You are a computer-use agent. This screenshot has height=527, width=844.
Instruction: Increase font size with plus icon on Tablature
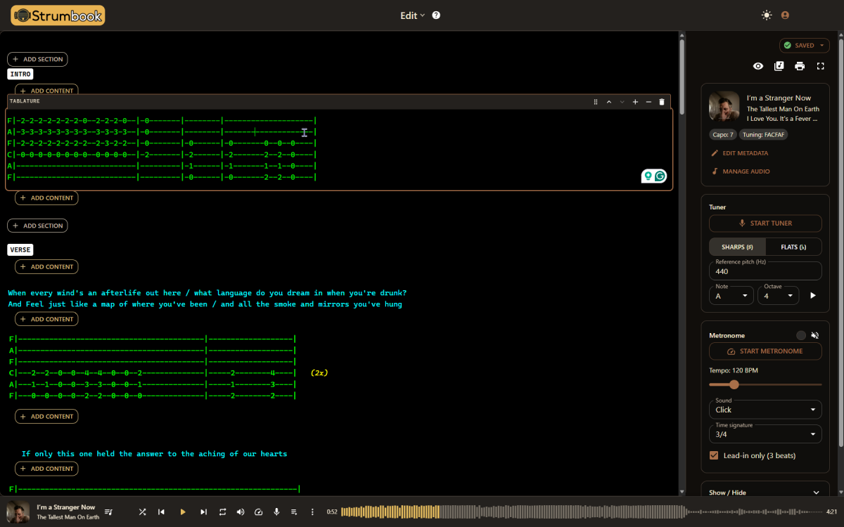(635, 102)
